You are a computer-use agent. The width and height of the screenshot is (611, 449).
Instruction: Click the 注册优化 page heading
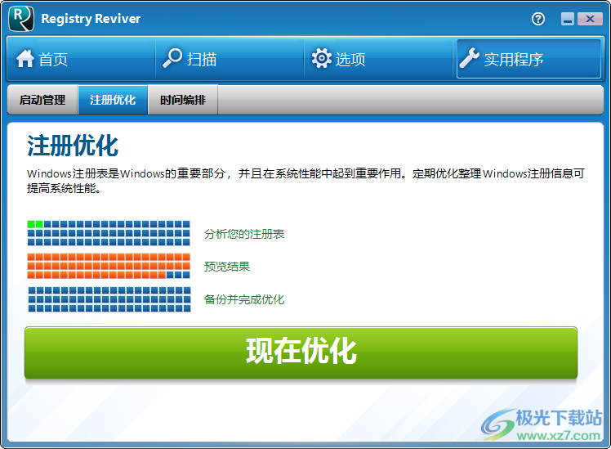click(73, 146)
